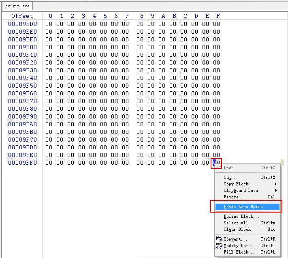The image size is (288, 258).
Task: Select offset row 00009FE0
Action: point(22,155)
